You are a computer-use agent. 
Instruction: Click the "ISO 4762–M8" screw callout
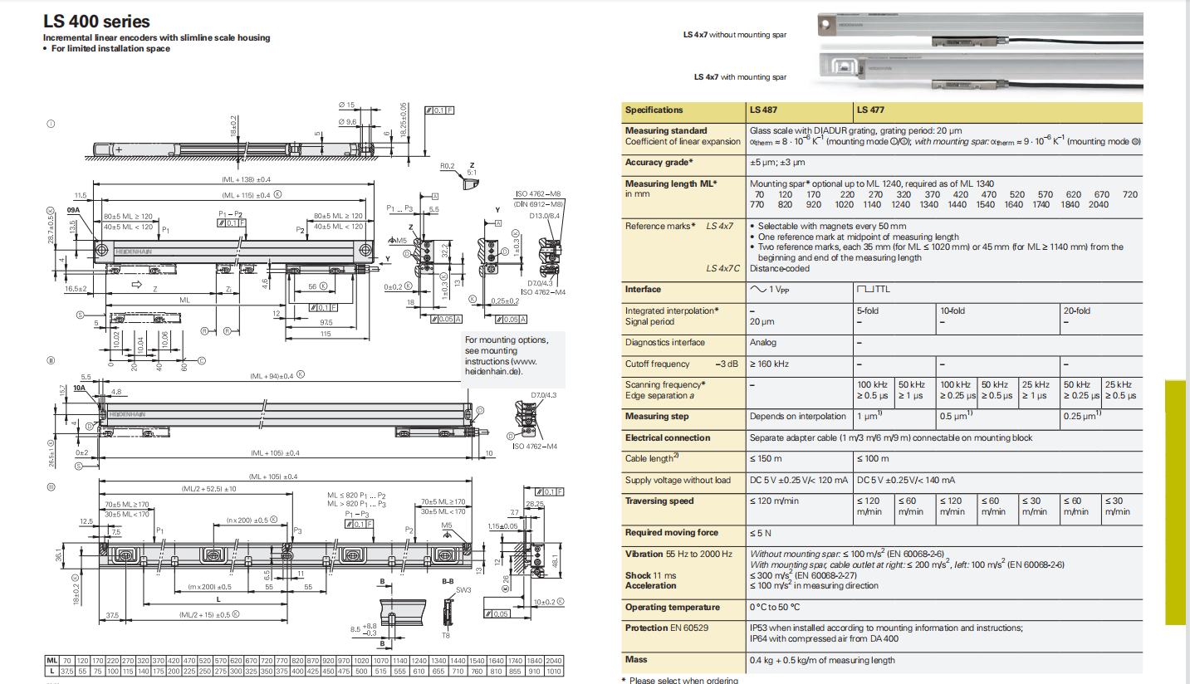coord(540,193)
